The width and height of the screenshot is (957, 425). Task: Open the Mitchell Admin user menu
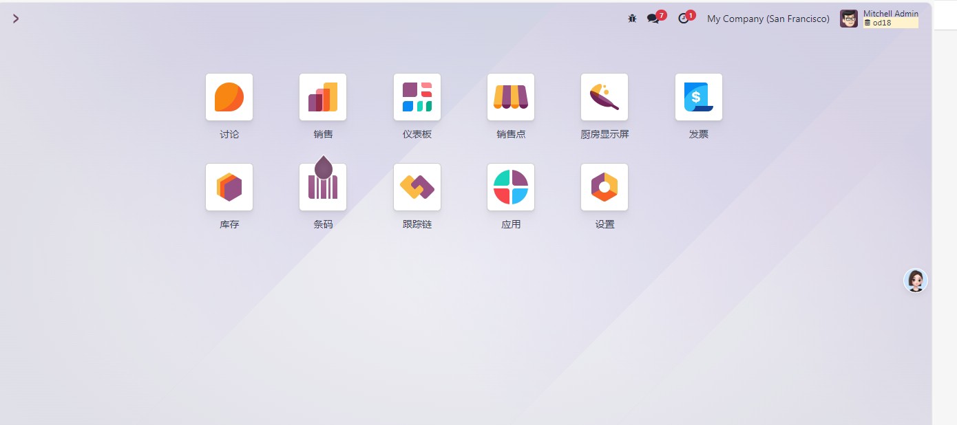879,19
